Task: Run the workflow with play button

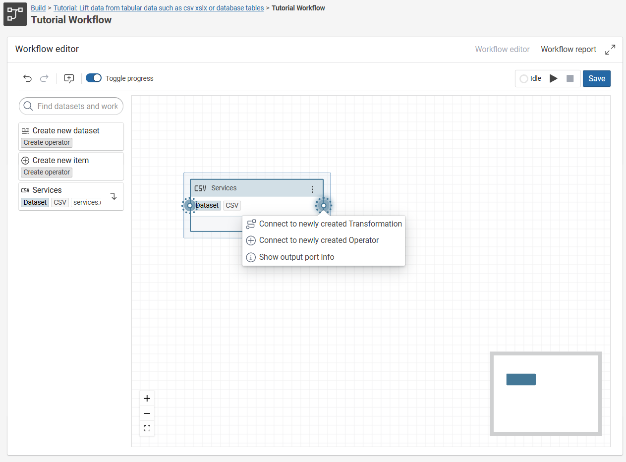Action: pos(554,78)
